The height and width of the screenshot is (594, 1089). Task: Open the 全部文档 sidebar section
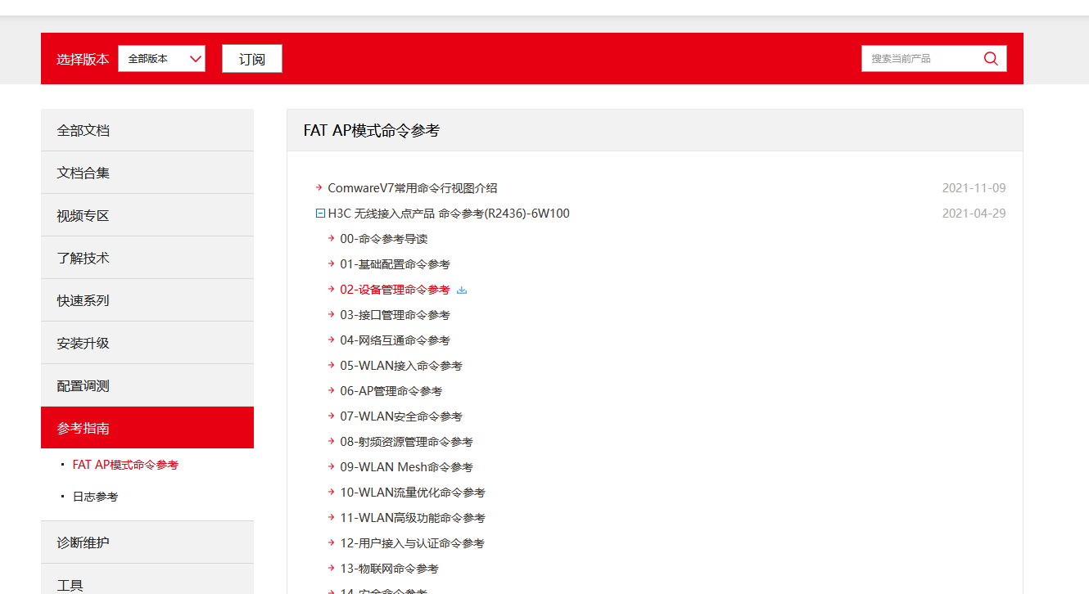(x=147, y=130)
